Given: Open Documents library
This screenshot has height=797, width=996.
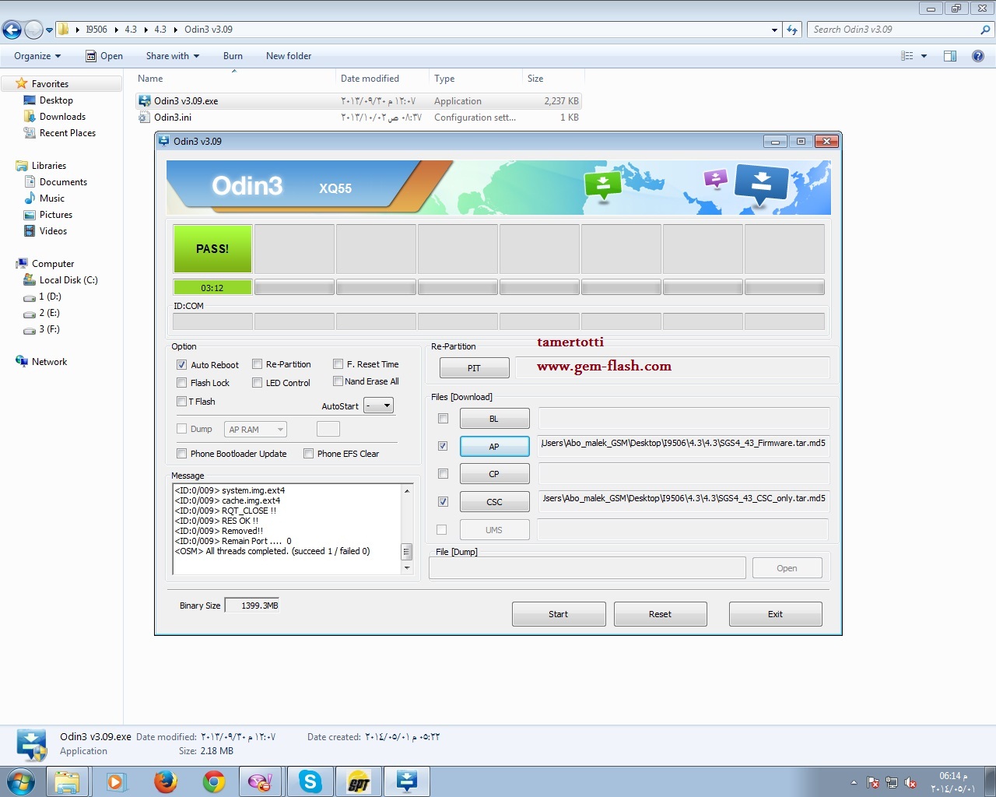Looking at the screenshot, I should (x=63, y=182).
